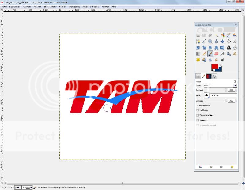The width and height of the screenshot is (245, 190).
Task: Choose the Zoom magnifier tool
Action: pyautogui.click(x=210, y=41)
